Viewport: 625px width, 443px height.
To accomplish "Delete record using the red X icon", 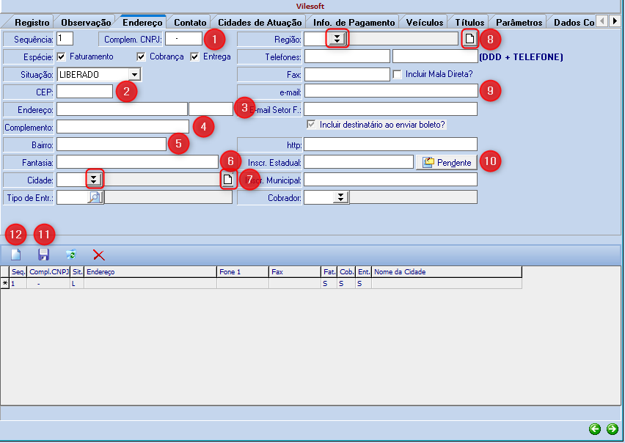I will tap(99, 255).
